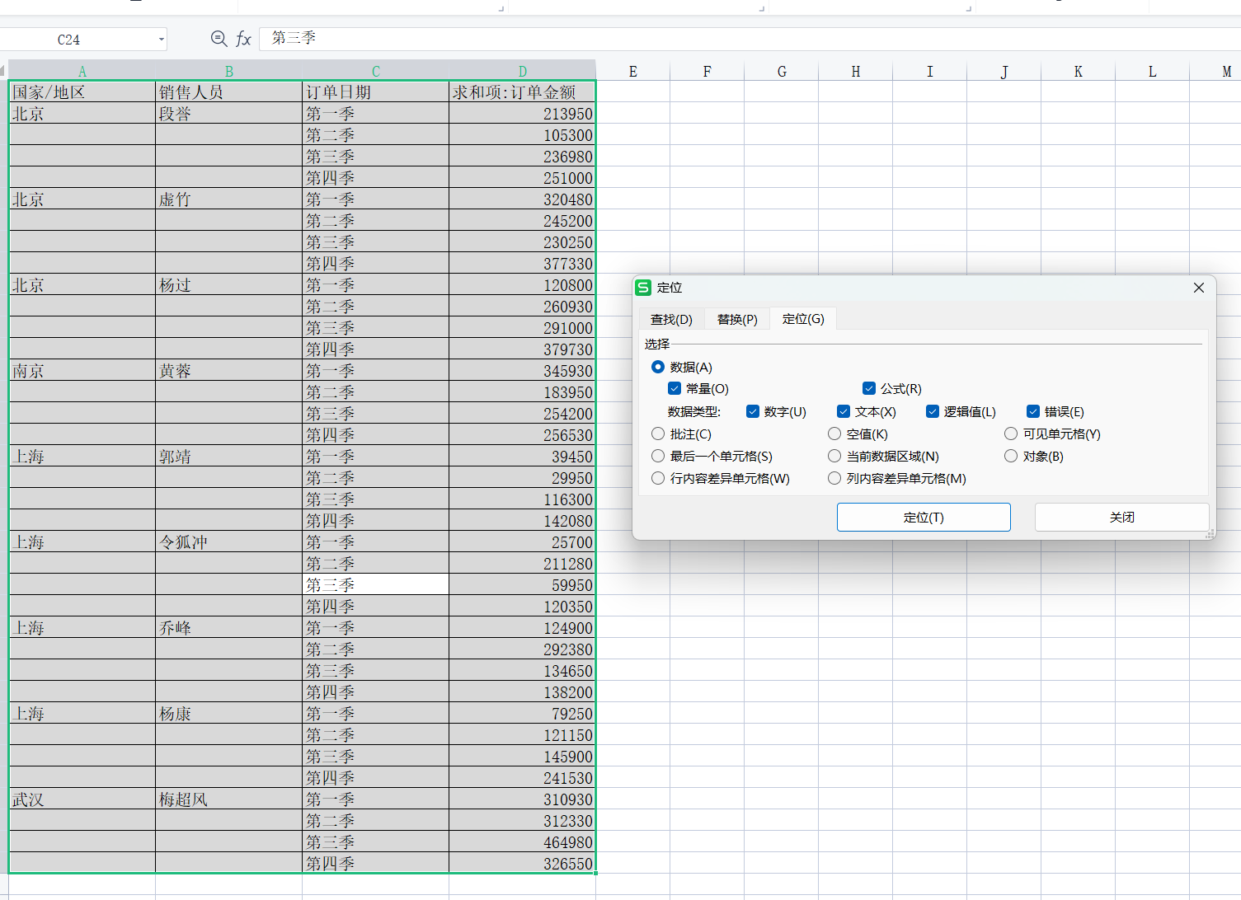Pick the 最后一个单元格(S) radio option
This screenshot has width=1241, height=900.
pyautogui.click(x=658, y=457)
